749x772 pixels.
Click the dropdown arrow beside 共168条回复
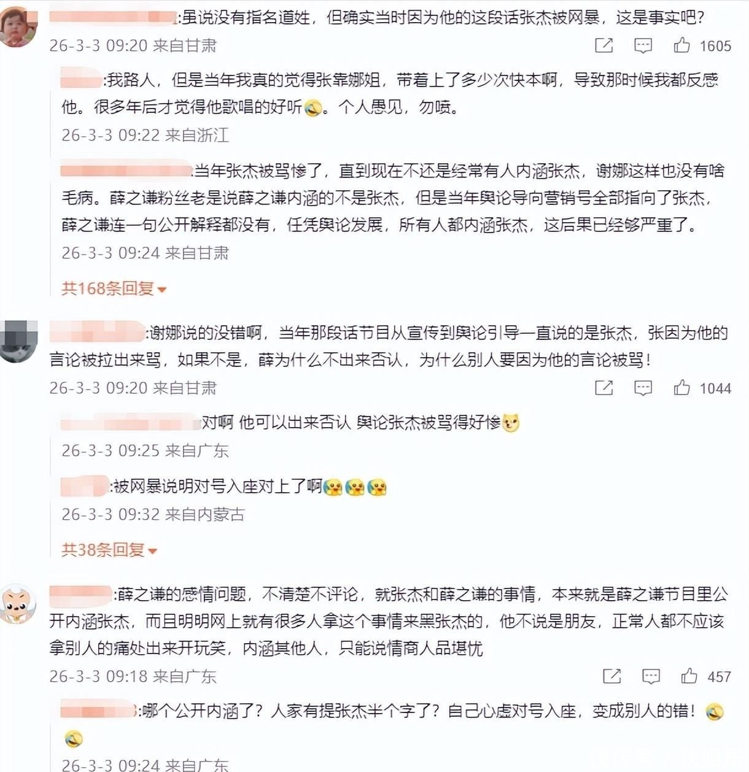[x=162, y=289]
